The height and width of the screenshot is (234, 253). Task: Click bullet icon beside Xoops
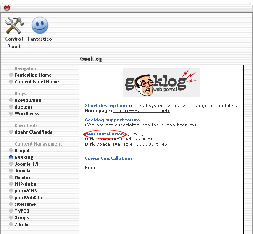11,218
